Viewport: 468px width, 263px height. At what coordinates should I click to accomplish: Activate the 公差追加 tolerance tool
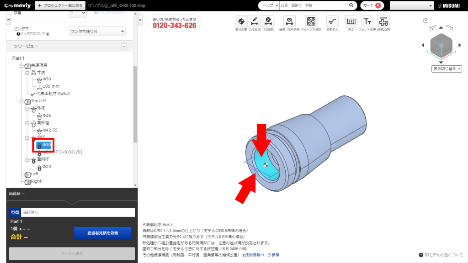point(255,22)
